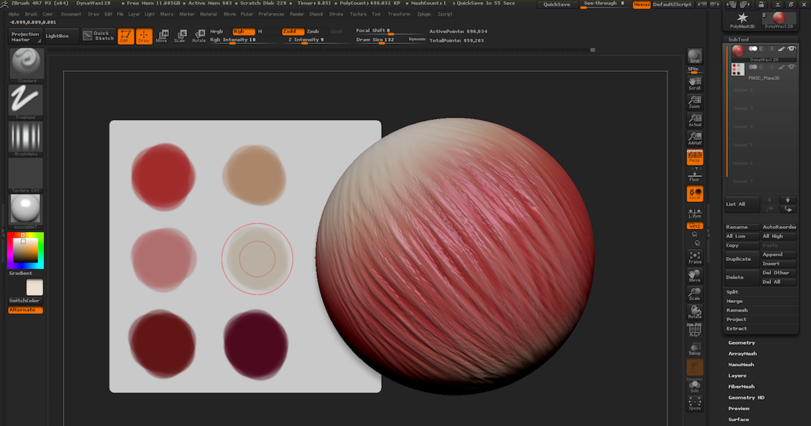Screen dimensions: 811x426
Task: Enable M material mode
Action: (260, 31)
